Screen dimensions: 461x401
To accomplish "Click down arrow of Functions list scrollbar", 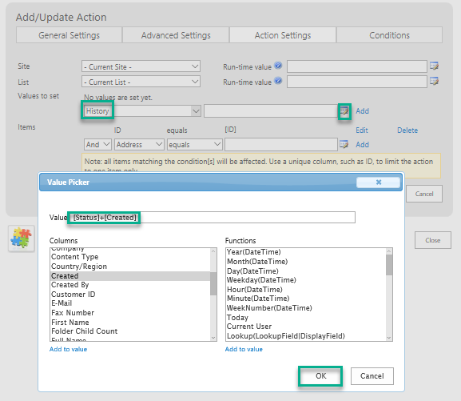I will coord(389,338).
